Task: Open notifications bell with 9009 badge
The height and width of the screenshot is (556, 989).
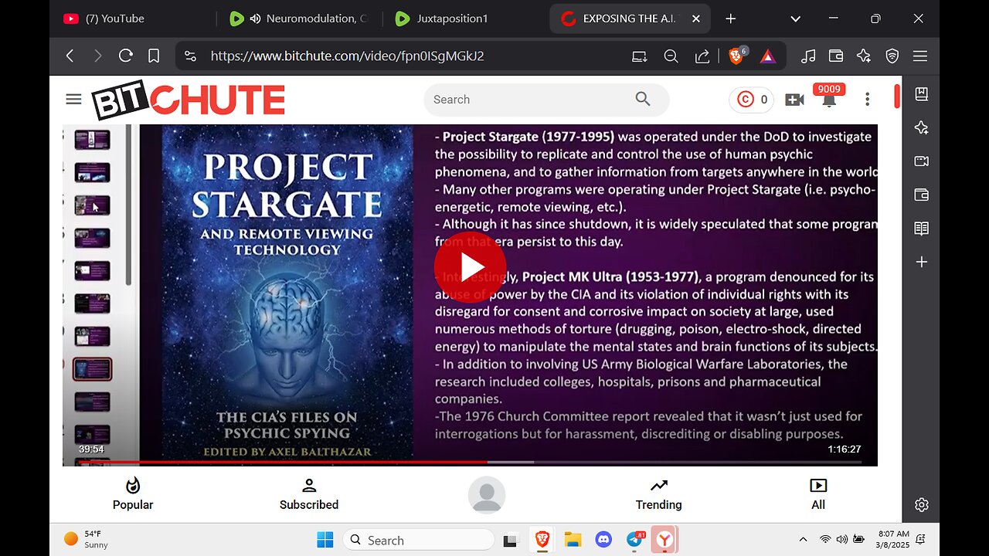Action: click(829, 97)
